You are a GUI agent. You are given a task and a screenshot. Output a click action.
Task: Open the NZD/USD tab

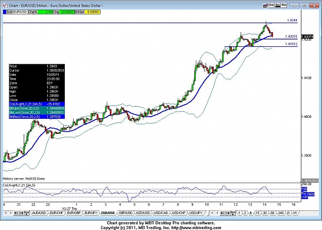[143, 213]
